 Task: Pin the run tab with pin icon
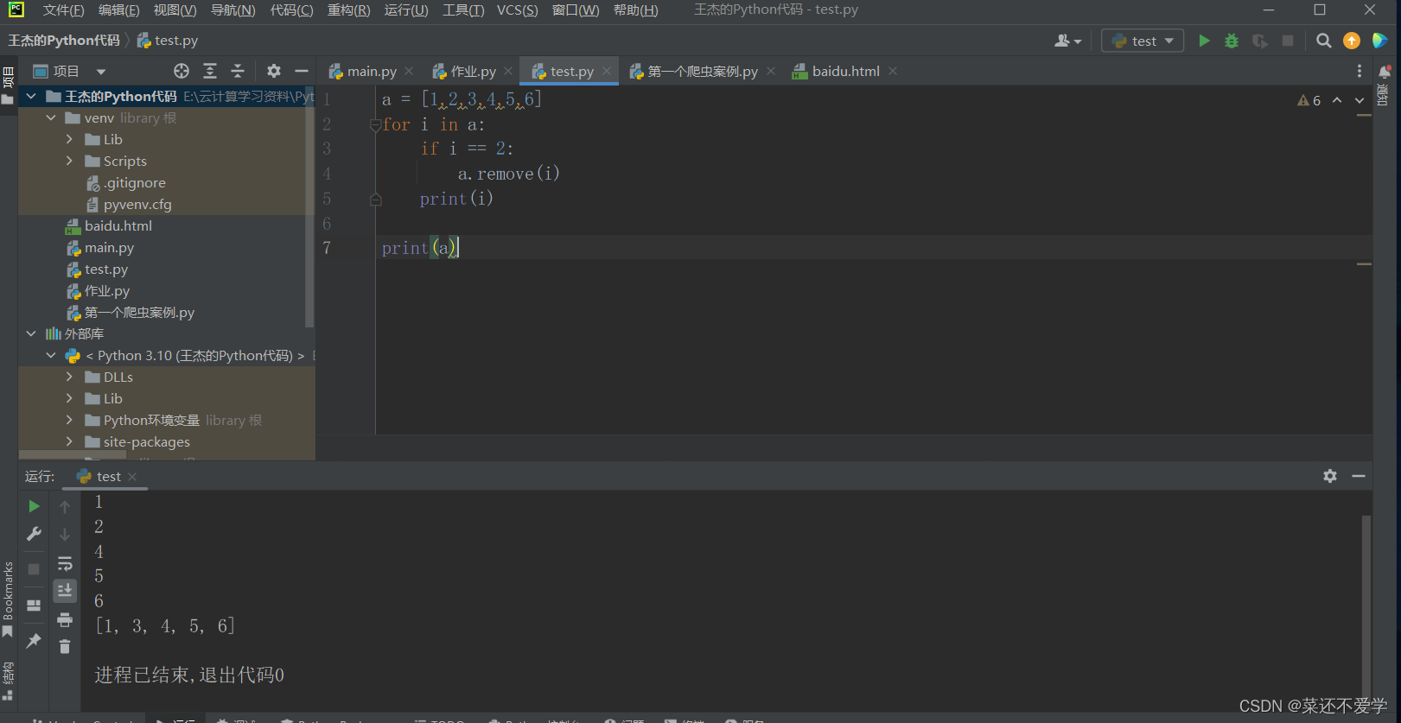coord(34,640)
